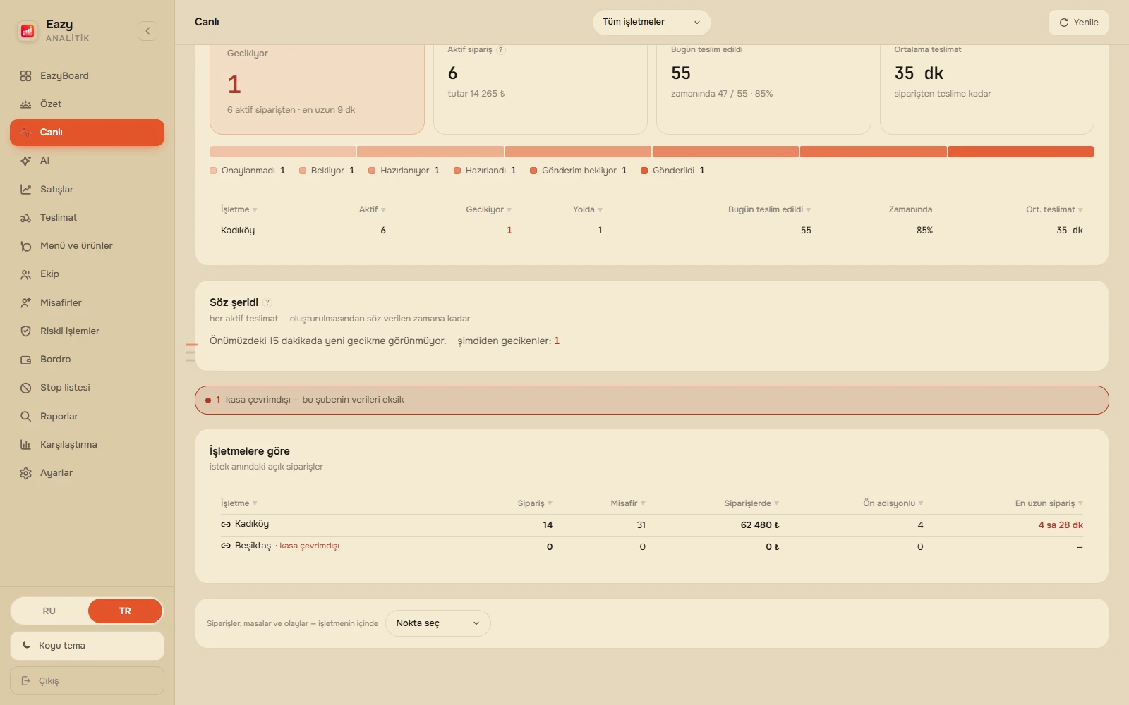Click the Ayarlar gear icon
1129x705 pixels.
[x=25, y=473]
